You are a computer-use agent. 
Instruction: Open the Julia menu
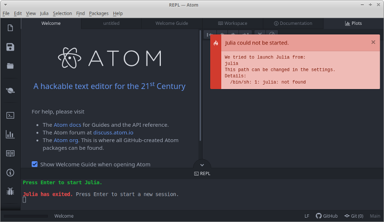[x=44, y=13]
